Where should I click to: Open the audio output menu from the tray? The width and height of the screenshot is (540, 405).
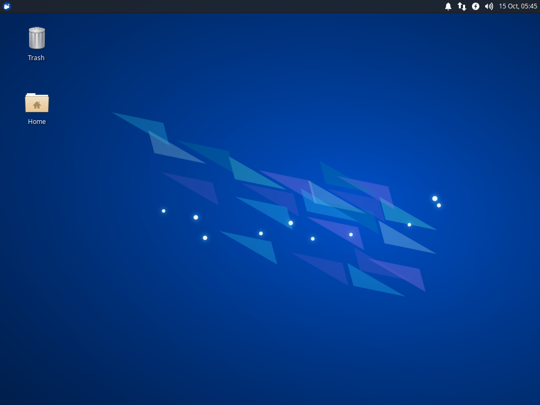point(488,6)
